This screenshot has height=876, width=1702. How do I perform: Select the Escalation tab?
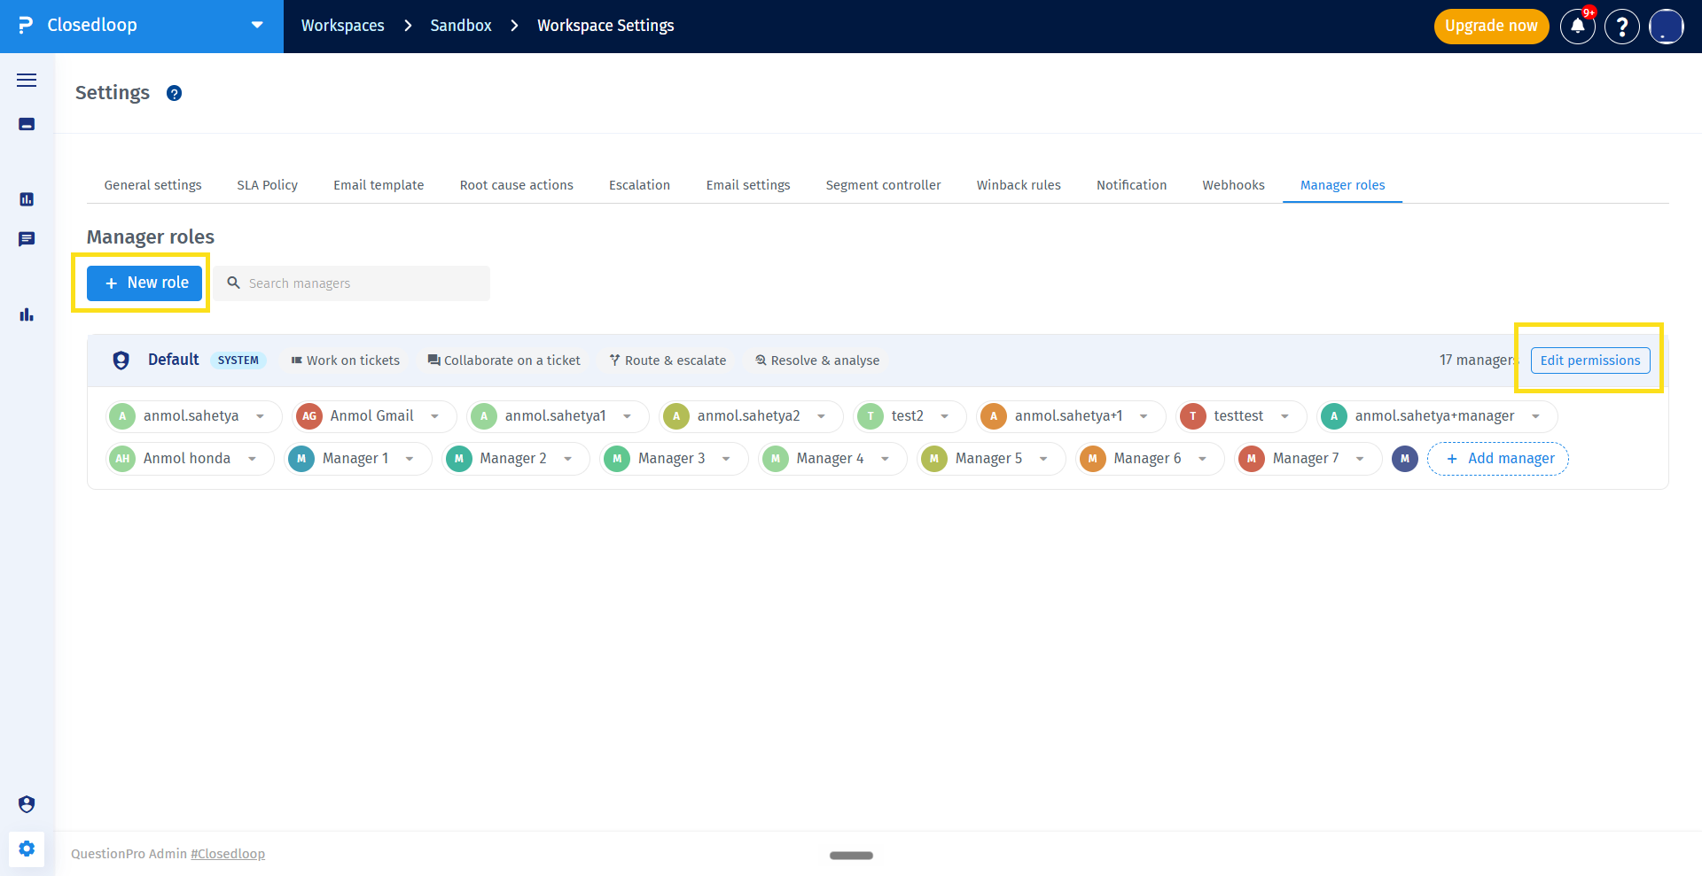point(639,185)
